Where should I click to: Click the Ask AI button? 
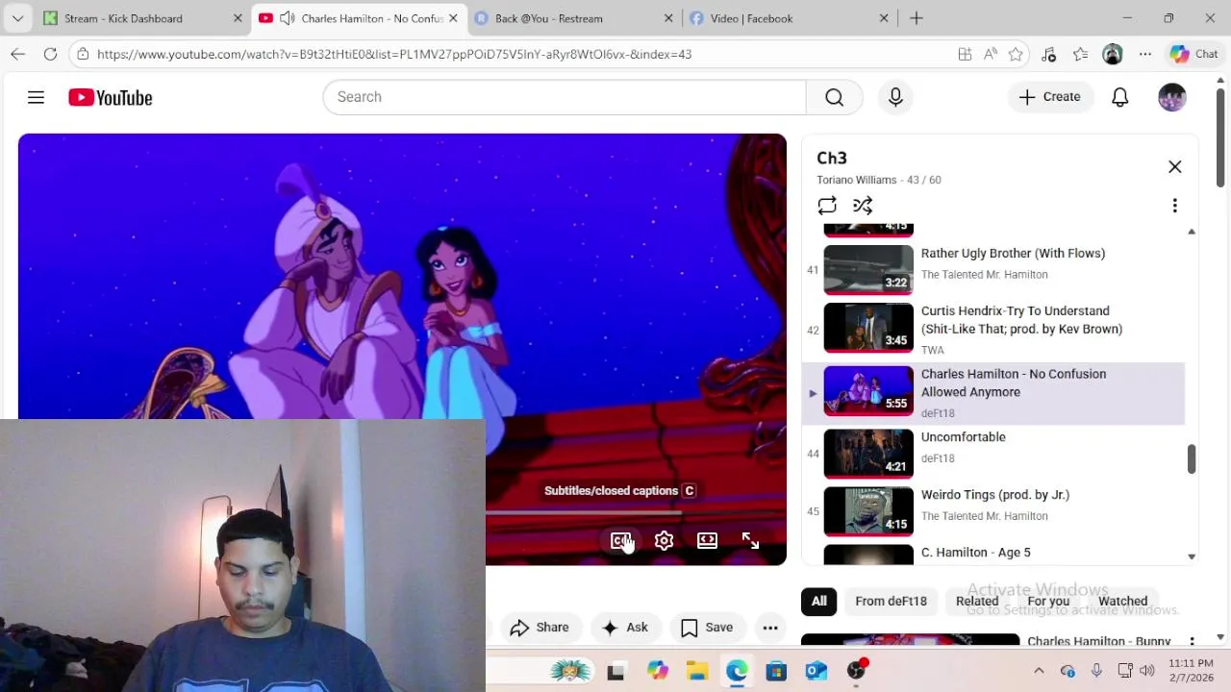point(625,628)
